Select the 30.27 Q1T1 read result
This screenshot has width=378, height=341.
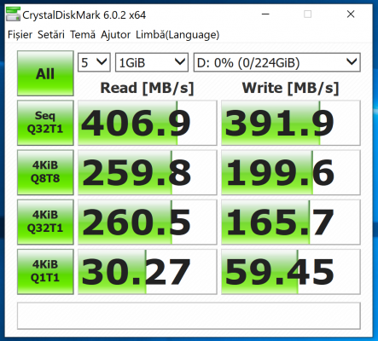(x=148, y=272)
